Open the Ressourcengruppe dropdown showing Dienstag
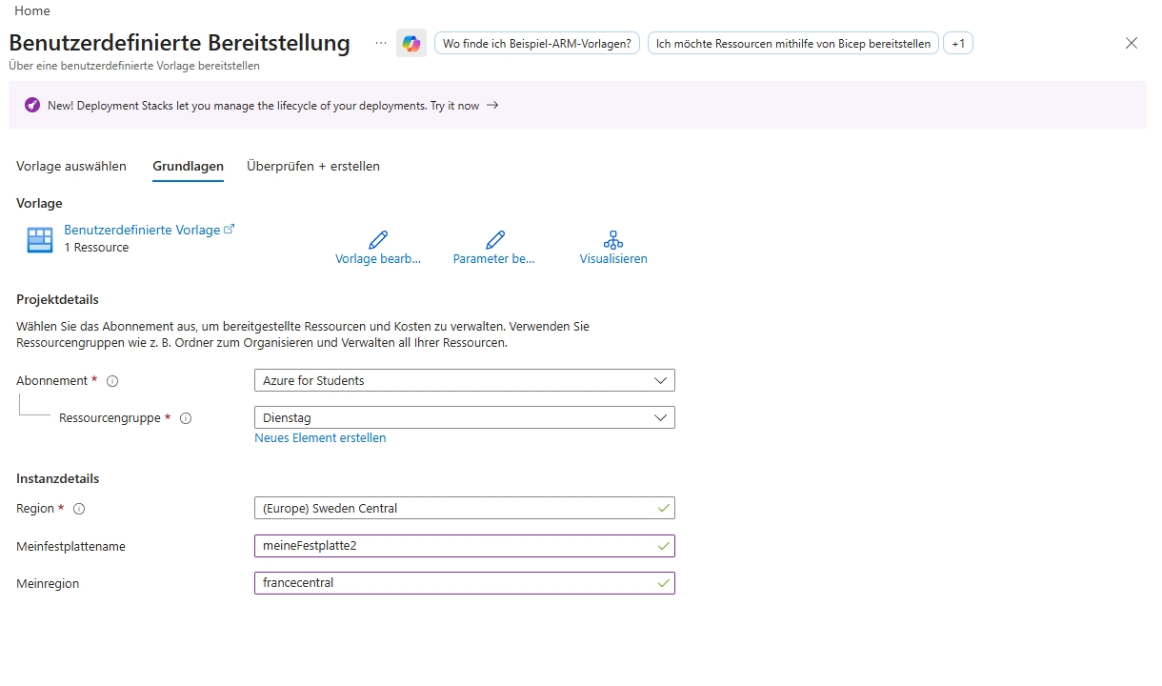This screenshot has width=1162, height=686. (464, 417)
